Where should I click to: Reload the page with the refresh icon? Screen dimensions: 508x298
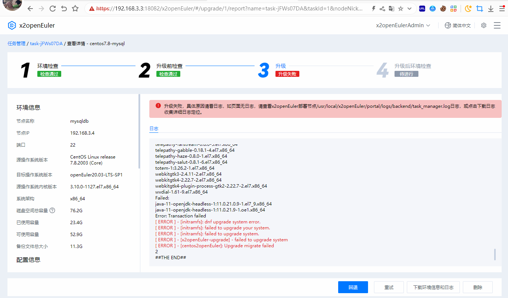coord(53,8)
